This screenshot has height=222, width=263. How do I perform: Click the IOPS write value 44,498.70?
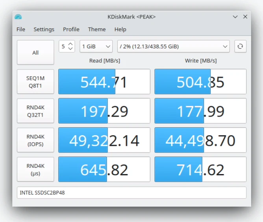pos(200,140)
